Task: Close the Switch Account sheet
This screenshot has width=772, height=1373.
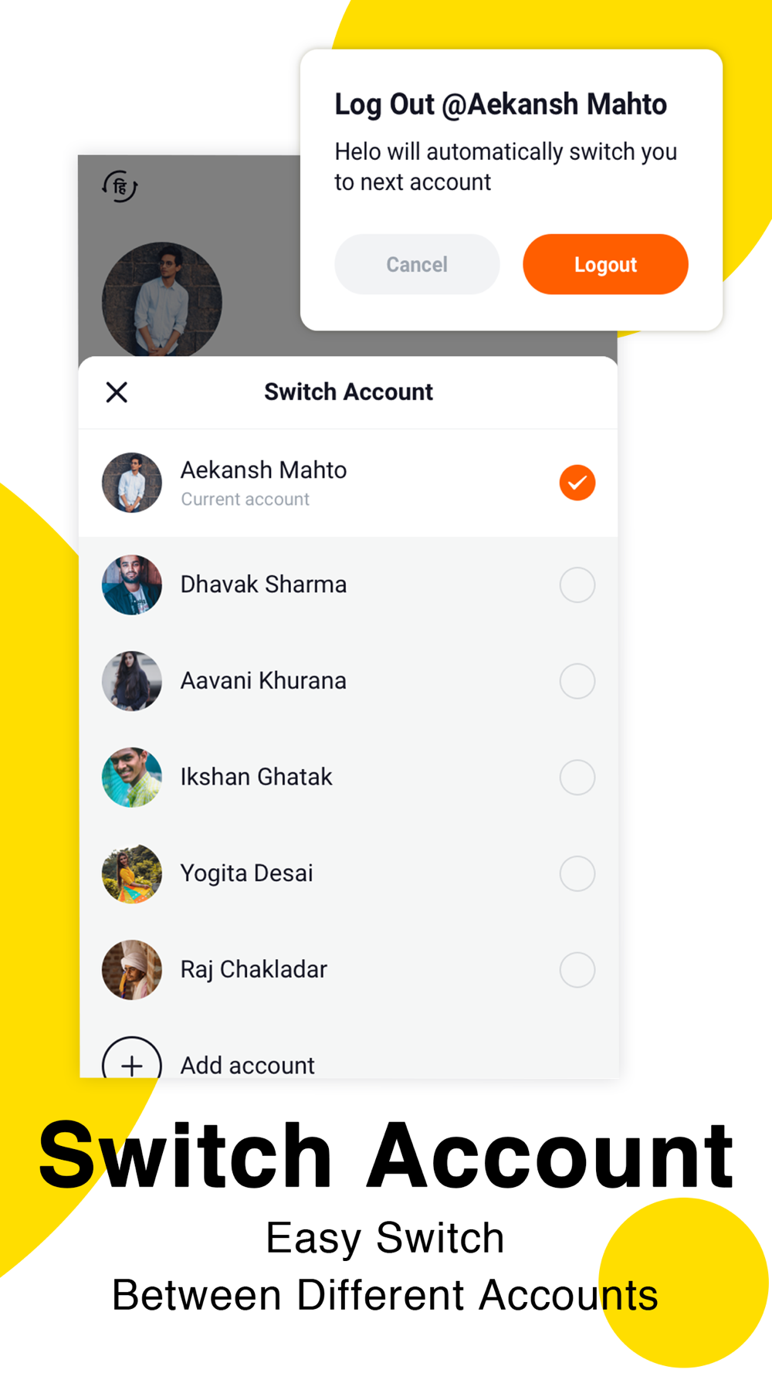Action: (x=117, y=392)
